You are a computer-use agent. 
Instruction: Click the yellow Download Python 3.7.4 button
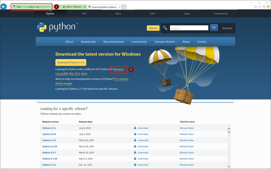pos(71,62)
